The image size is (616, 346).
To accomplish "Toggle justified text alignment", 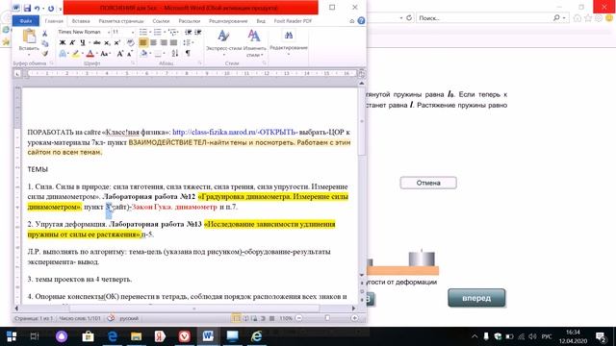I will 173,42.
